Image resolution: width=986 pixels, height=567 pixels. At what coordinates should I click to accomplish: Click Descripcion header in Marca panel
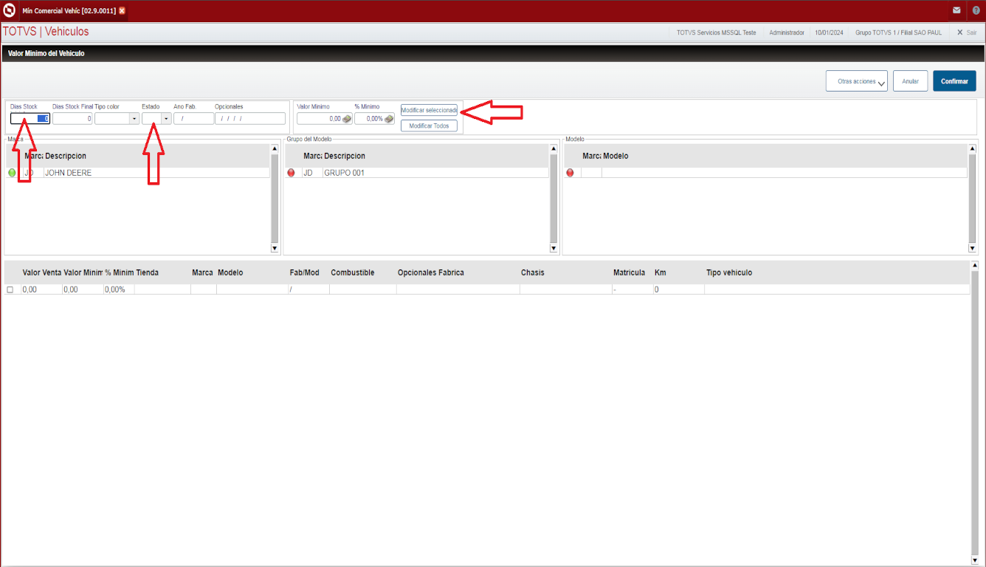click(66, 157)
